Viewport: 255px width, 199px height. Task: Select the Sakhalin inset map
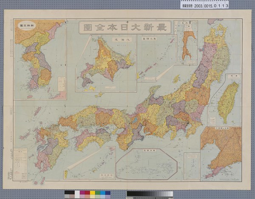pyautogui.click(x=187, y=43)
